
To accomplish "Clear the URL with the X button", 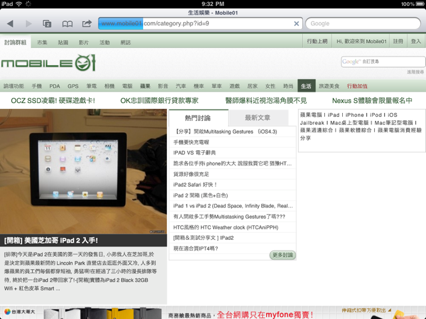I will pos(296,24).
